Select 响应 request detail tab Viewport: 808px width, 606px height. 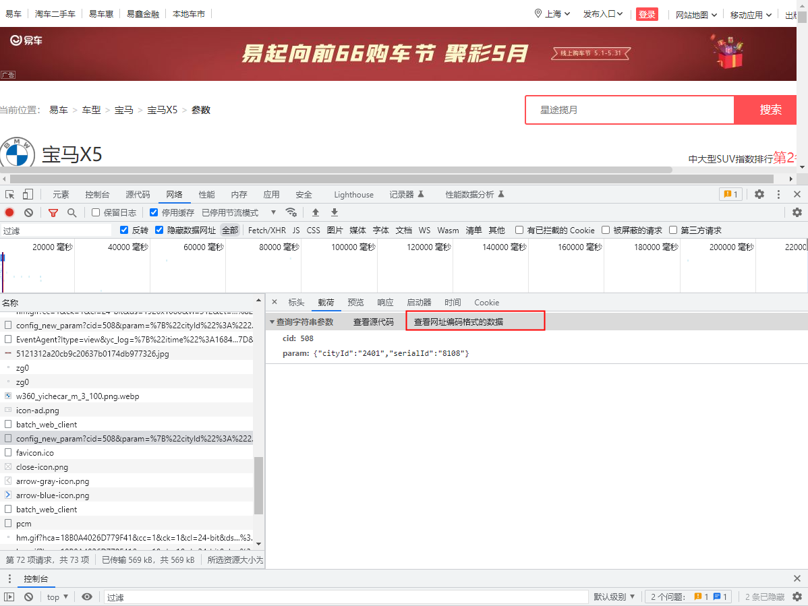(x=385, y=302)
